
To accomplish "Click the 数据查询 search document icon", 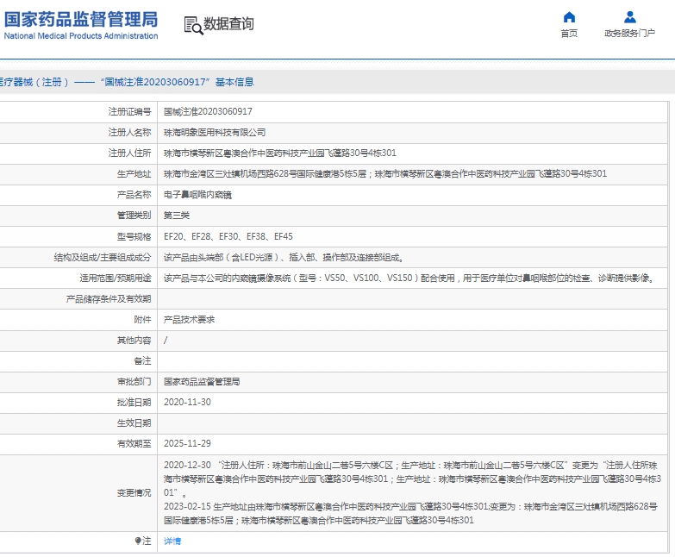I will pyautogui.click(x=193, y=25).
